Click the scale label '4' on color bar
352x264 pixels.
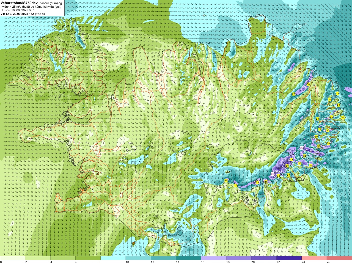tap(51, 262)
